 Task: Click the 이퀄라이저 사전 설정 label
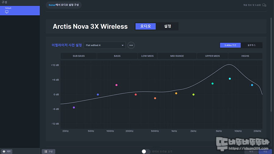[x=67, y=45]
